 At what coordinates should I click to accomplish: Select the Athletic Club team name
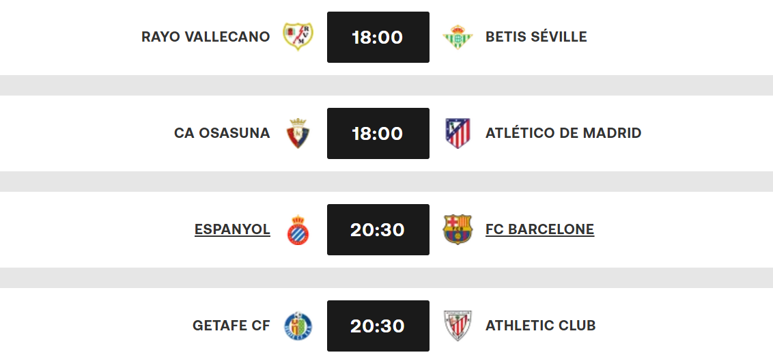(x=540, y=326)
